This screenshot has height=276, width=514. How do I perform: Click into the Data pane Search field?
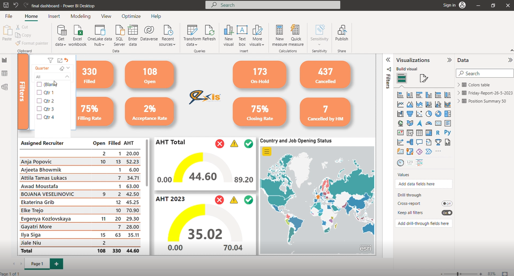(x=484, y=74)
